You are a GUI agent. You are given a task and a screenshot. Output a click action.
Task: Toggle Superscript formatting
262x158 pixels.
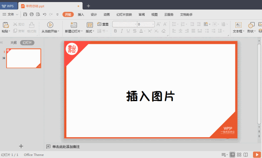[x=150, y=31]
